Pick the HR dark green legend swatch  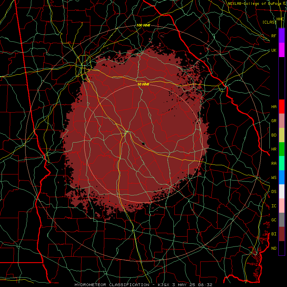coord(282,149)
